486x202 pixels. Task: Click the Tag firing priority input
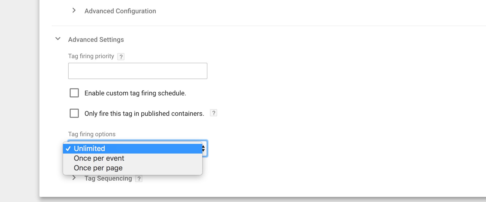point(138,71)
